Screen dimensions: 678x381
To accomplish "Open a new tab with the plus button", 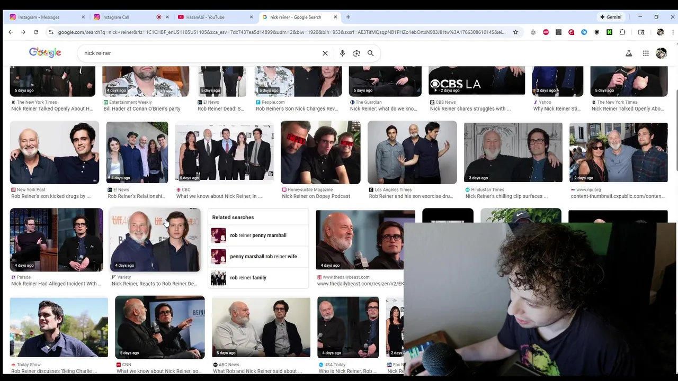I will point(348,17).
